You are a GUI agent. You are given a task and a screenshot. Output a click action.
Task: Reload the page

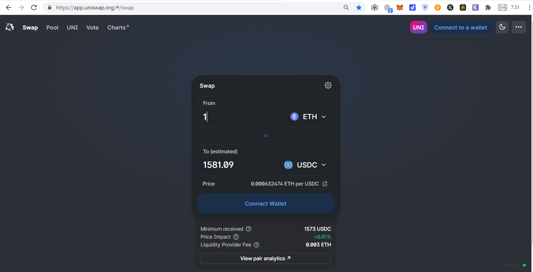(34, 7)
